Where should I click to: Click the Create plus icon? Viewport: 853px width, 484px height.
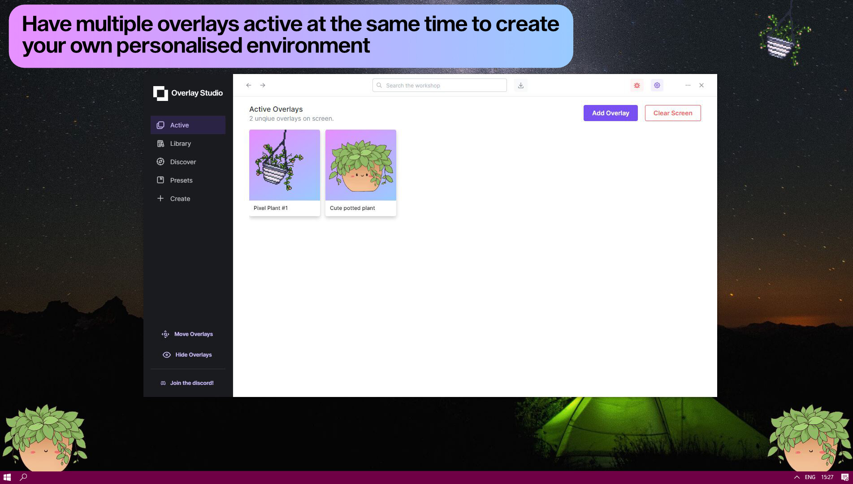(x=160, y=198)
